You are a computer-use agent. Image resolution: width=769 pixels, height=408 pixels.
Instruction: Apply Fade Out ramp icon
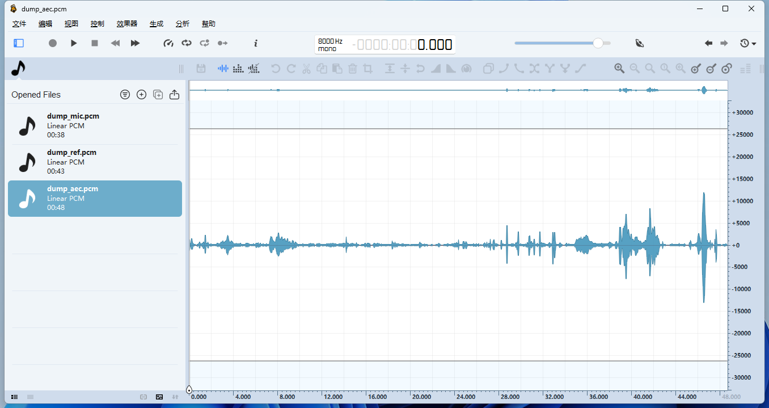451,69
